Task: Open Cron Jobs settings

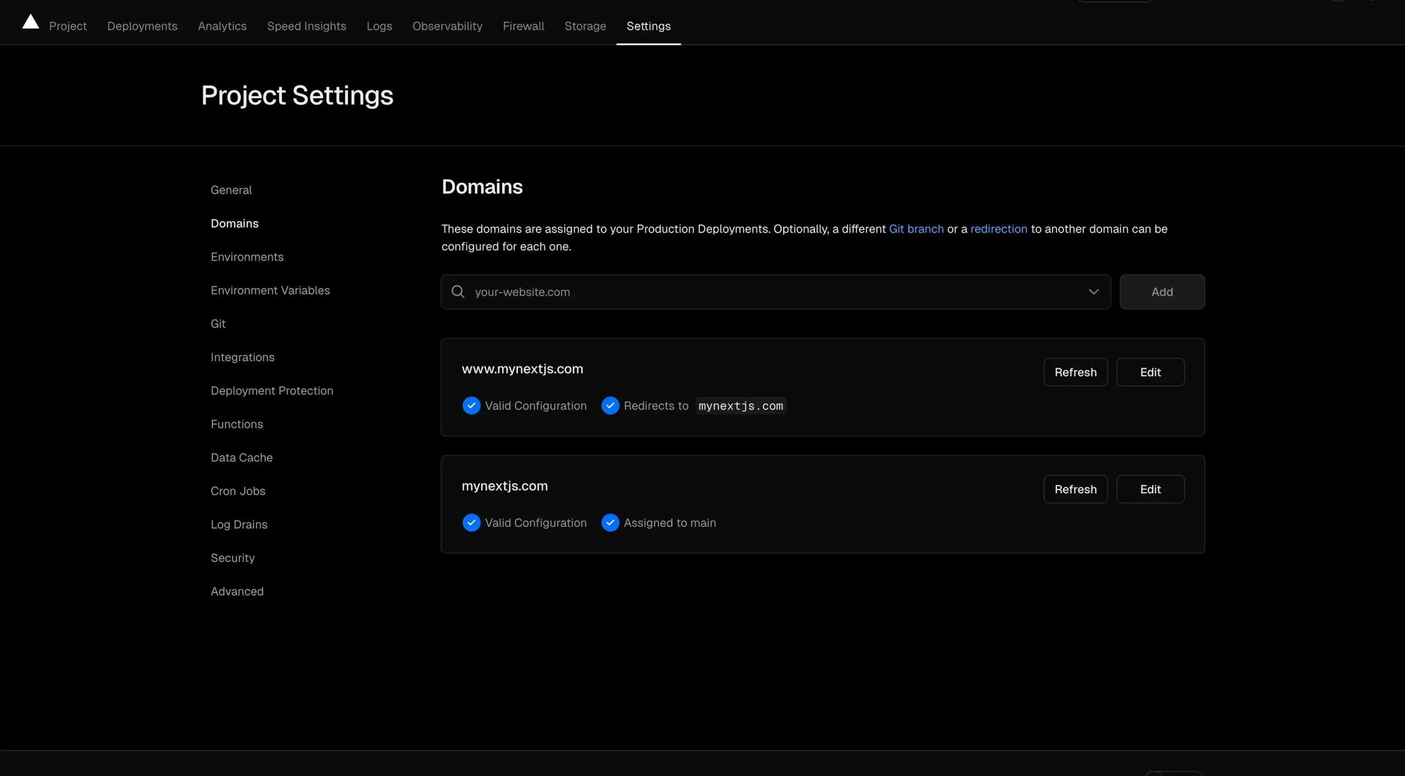Action: (238, 491)
